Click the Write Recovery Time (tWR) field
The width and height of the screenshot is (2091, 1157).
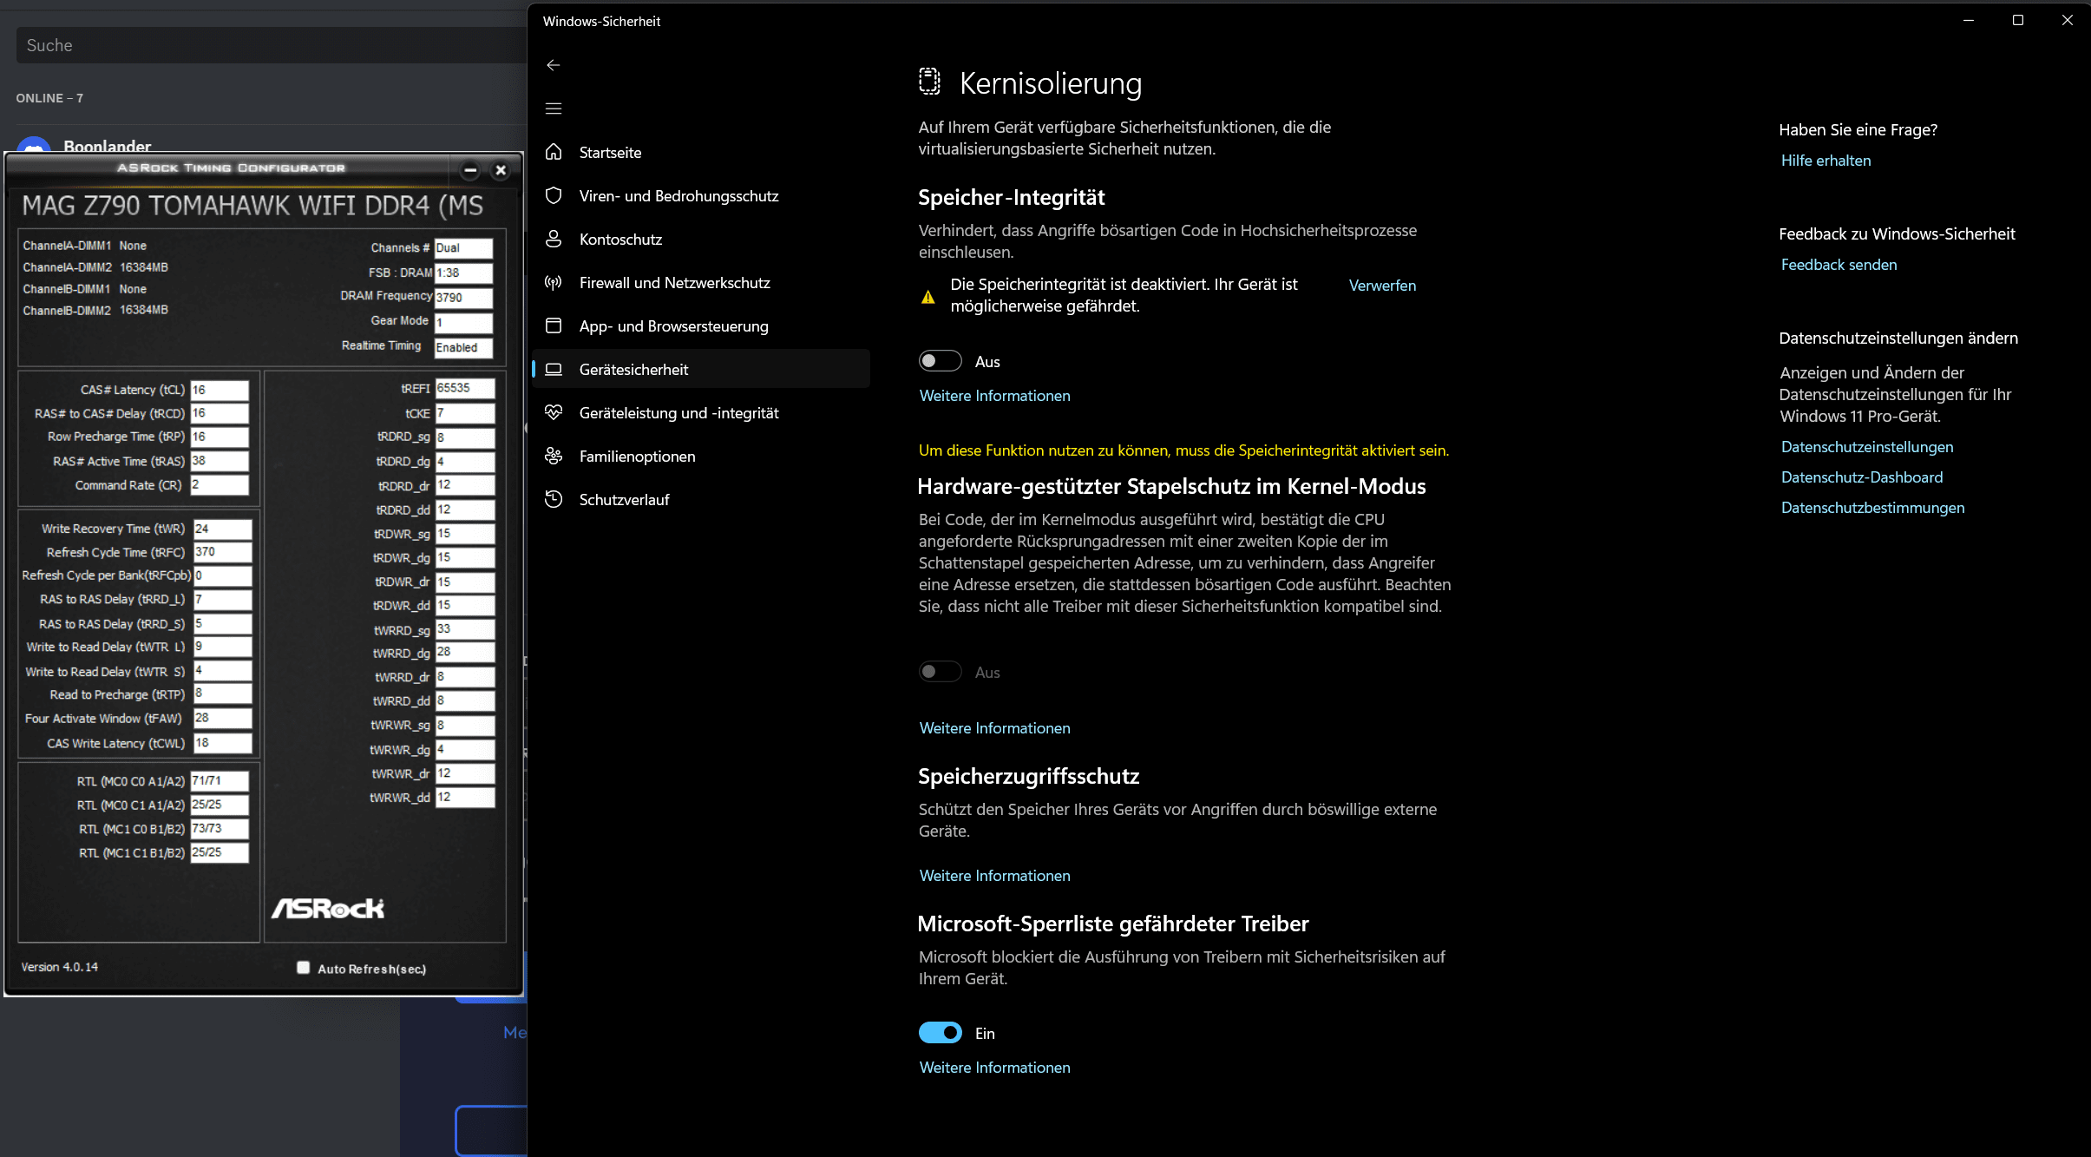222,529
